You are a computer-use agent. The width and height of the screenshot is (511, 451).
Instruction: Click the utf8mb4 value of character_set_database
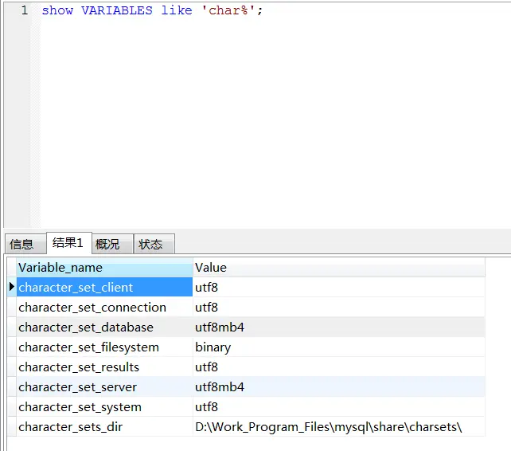point(339,327)
